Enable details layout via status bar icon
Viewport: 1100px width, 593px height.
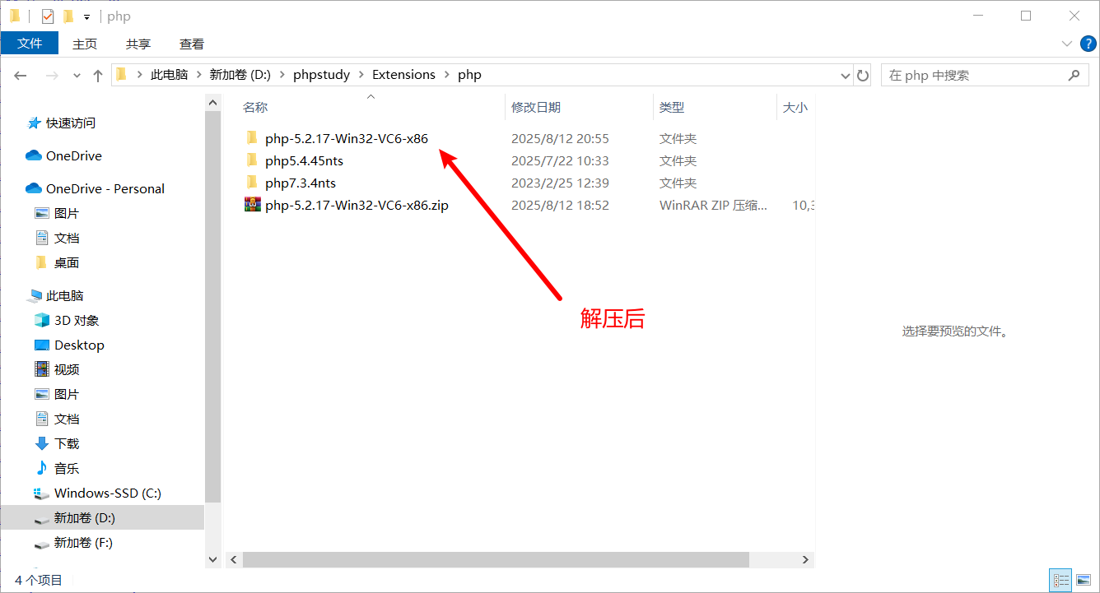pos(1060,580)
